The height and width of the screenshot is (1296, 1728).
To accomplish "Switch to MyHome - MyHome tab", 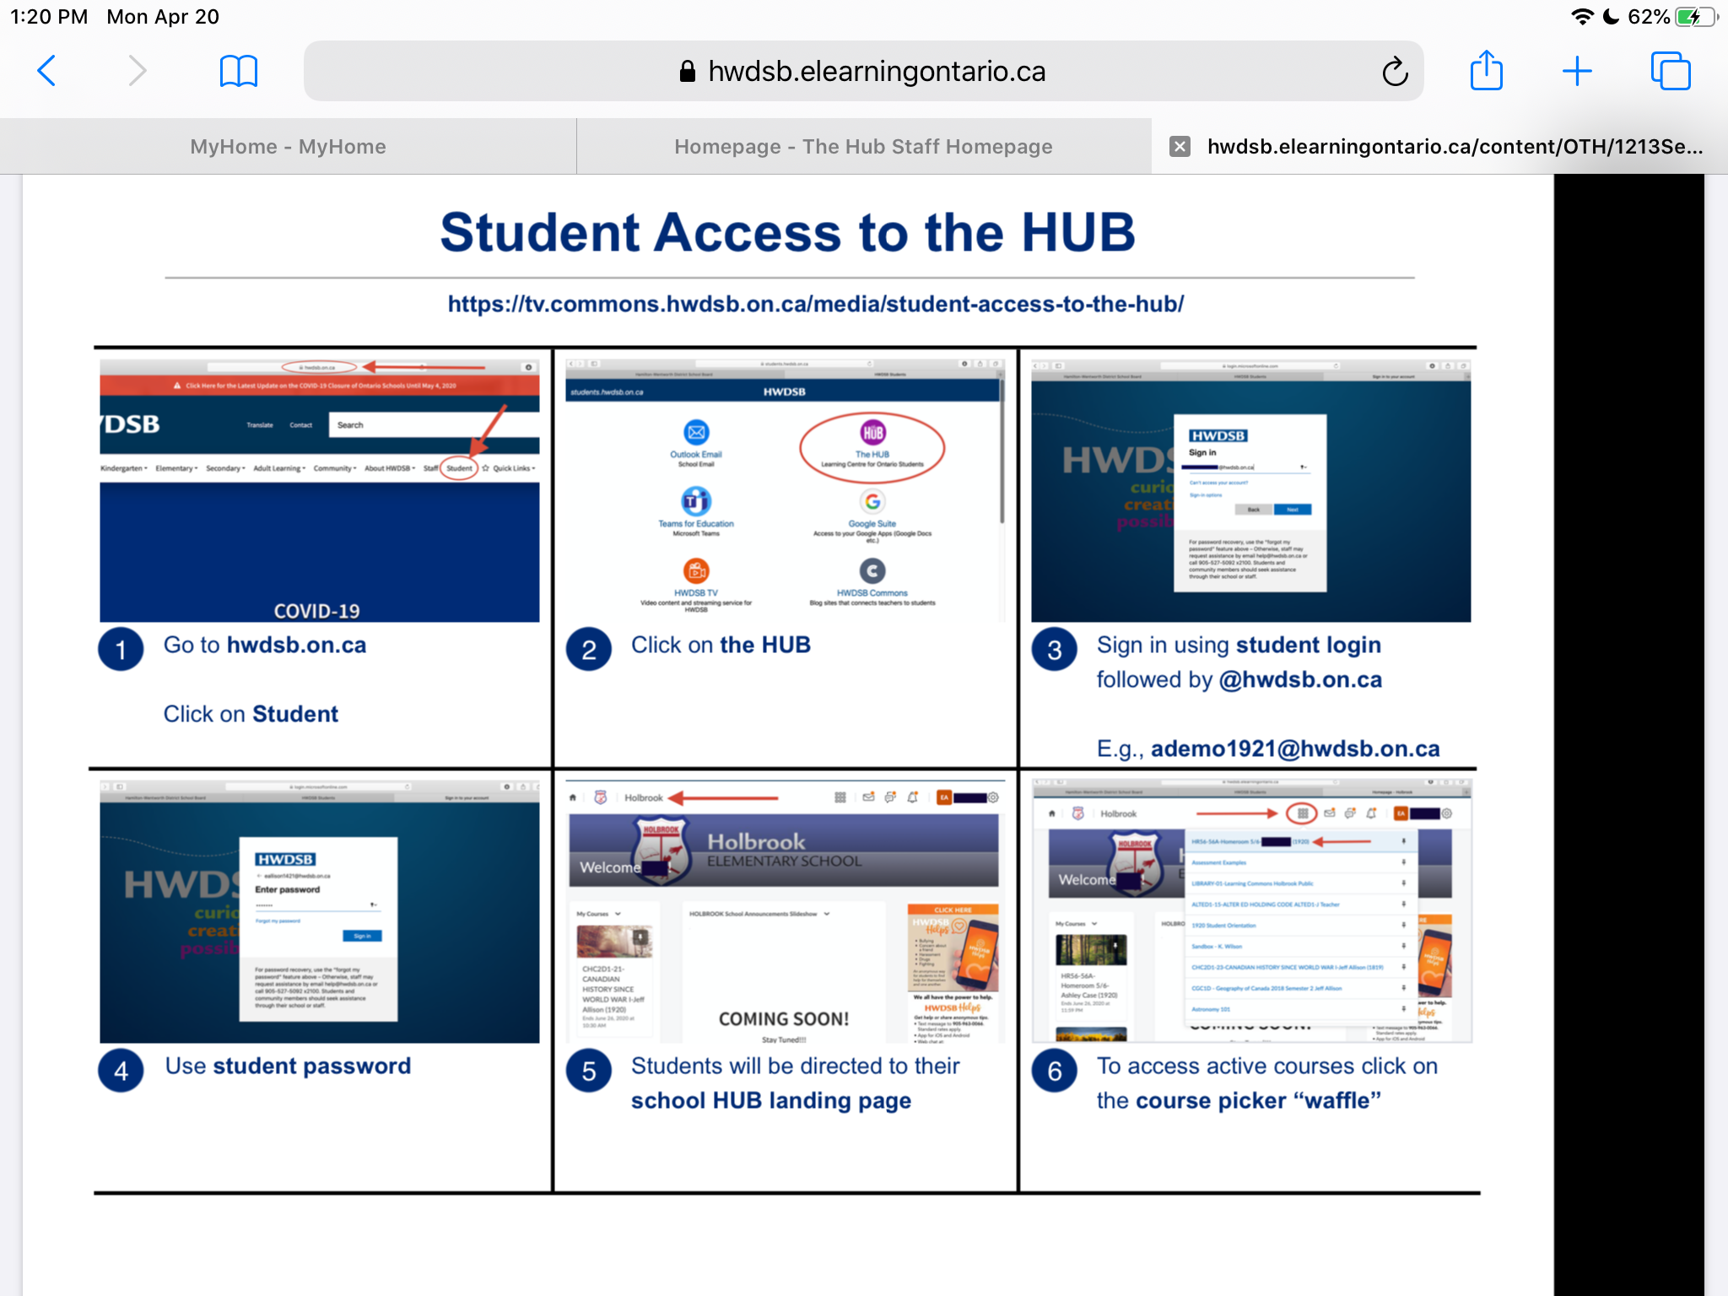I will pyautogui.click(x=288, y=147).
